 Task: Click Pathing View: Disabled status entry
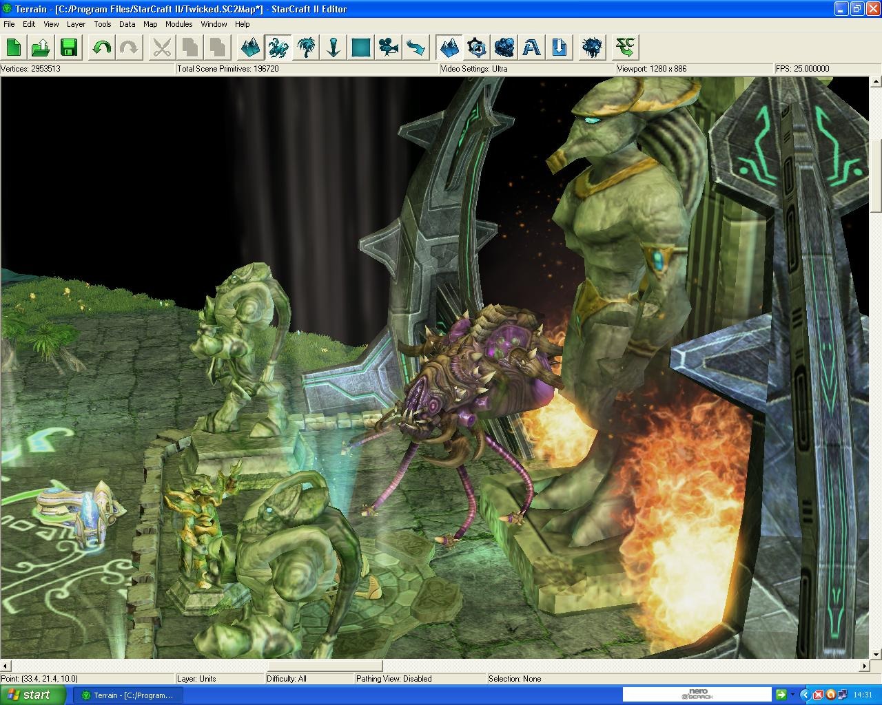tap(394, 679)
